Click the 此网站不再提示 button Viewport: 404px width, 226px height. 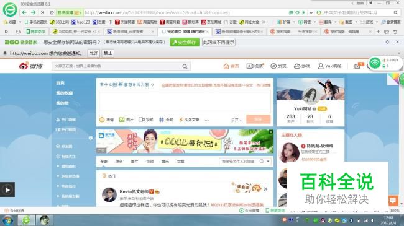click(219, 42)
